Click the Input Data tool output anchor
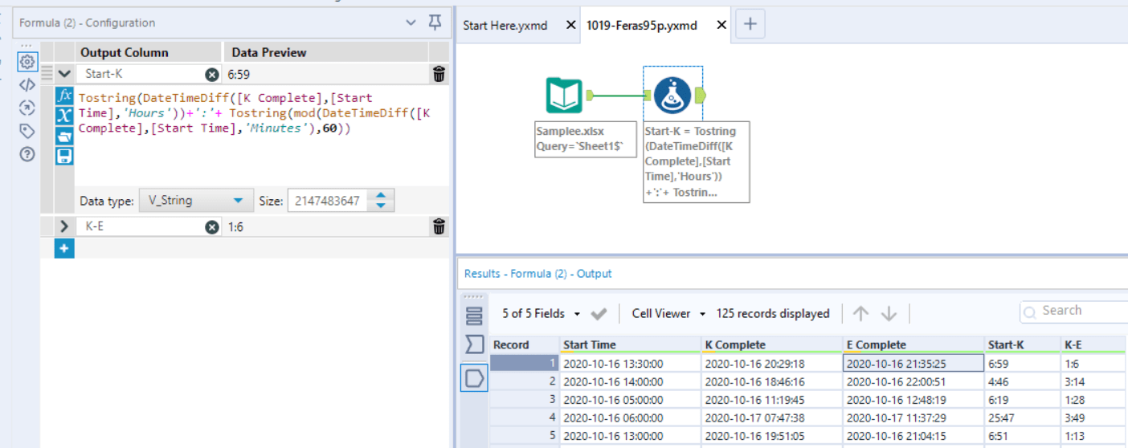 click(x=590, y=96)
